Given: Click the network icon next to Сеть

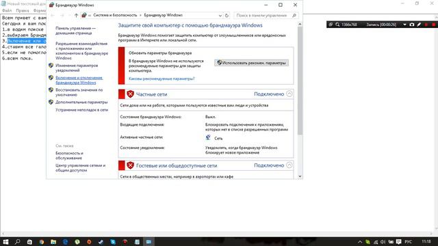Looking at the screenshot, I should [x=208, y=137].
